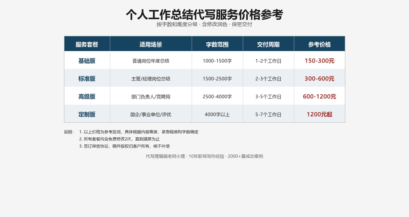The height and width of the screenshot is (217, 409).
Task: Click the 2500-4000字 cell
Action: 217,96
